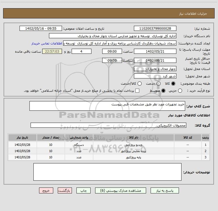Click the جزئیات اطلاعات نیاز header title
This screenshot has width=218, height=211.
[x=193, y=14]
